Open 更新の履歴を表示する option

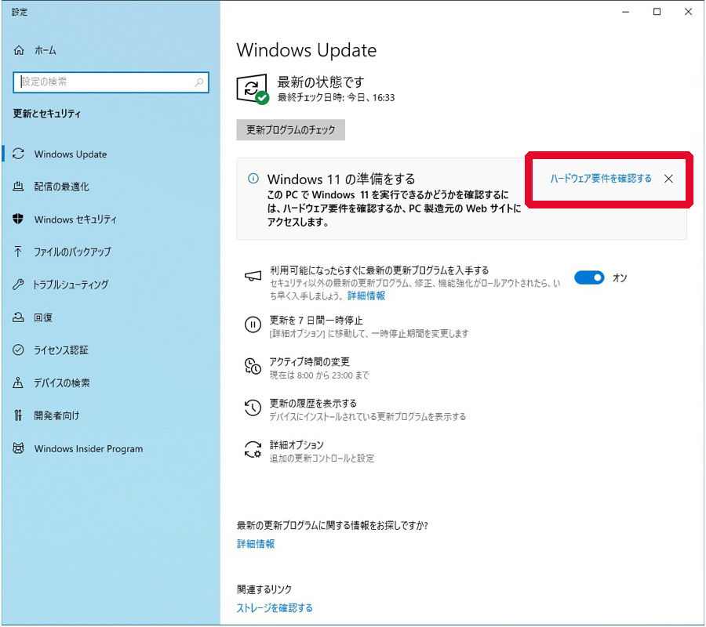pyautogui.click(x=313, y=403)
